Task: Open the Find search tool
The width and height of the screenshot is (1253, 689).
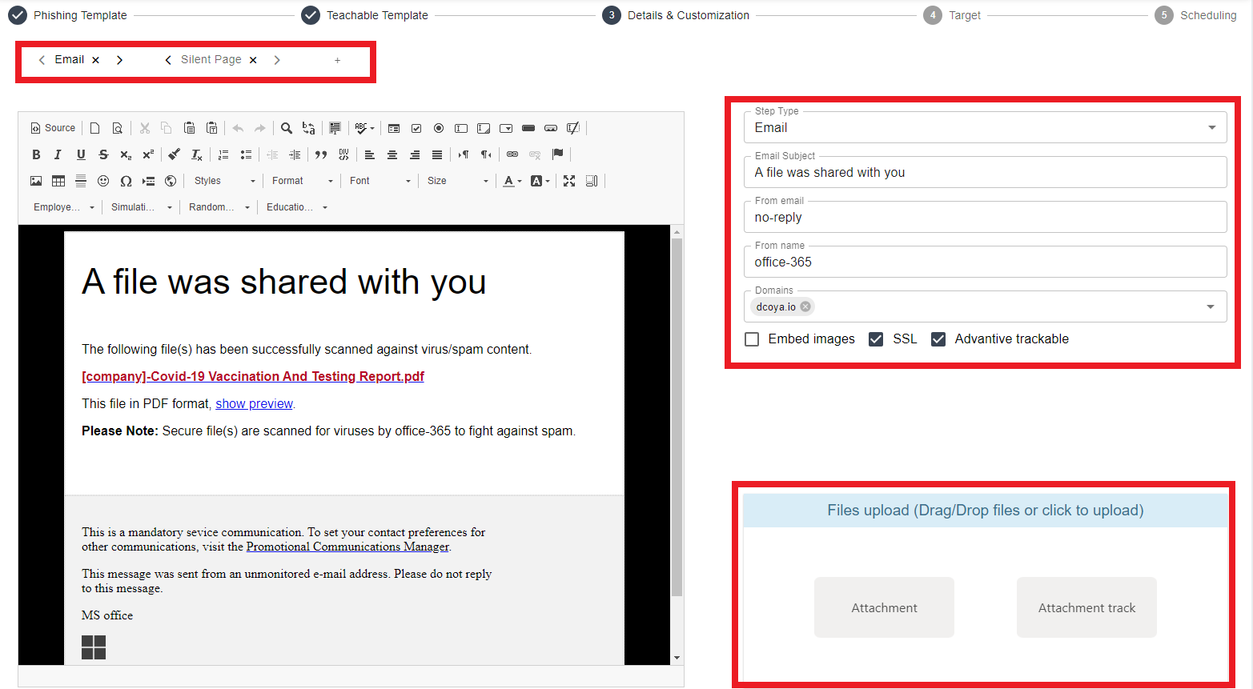Action: [x=287, y=128]
